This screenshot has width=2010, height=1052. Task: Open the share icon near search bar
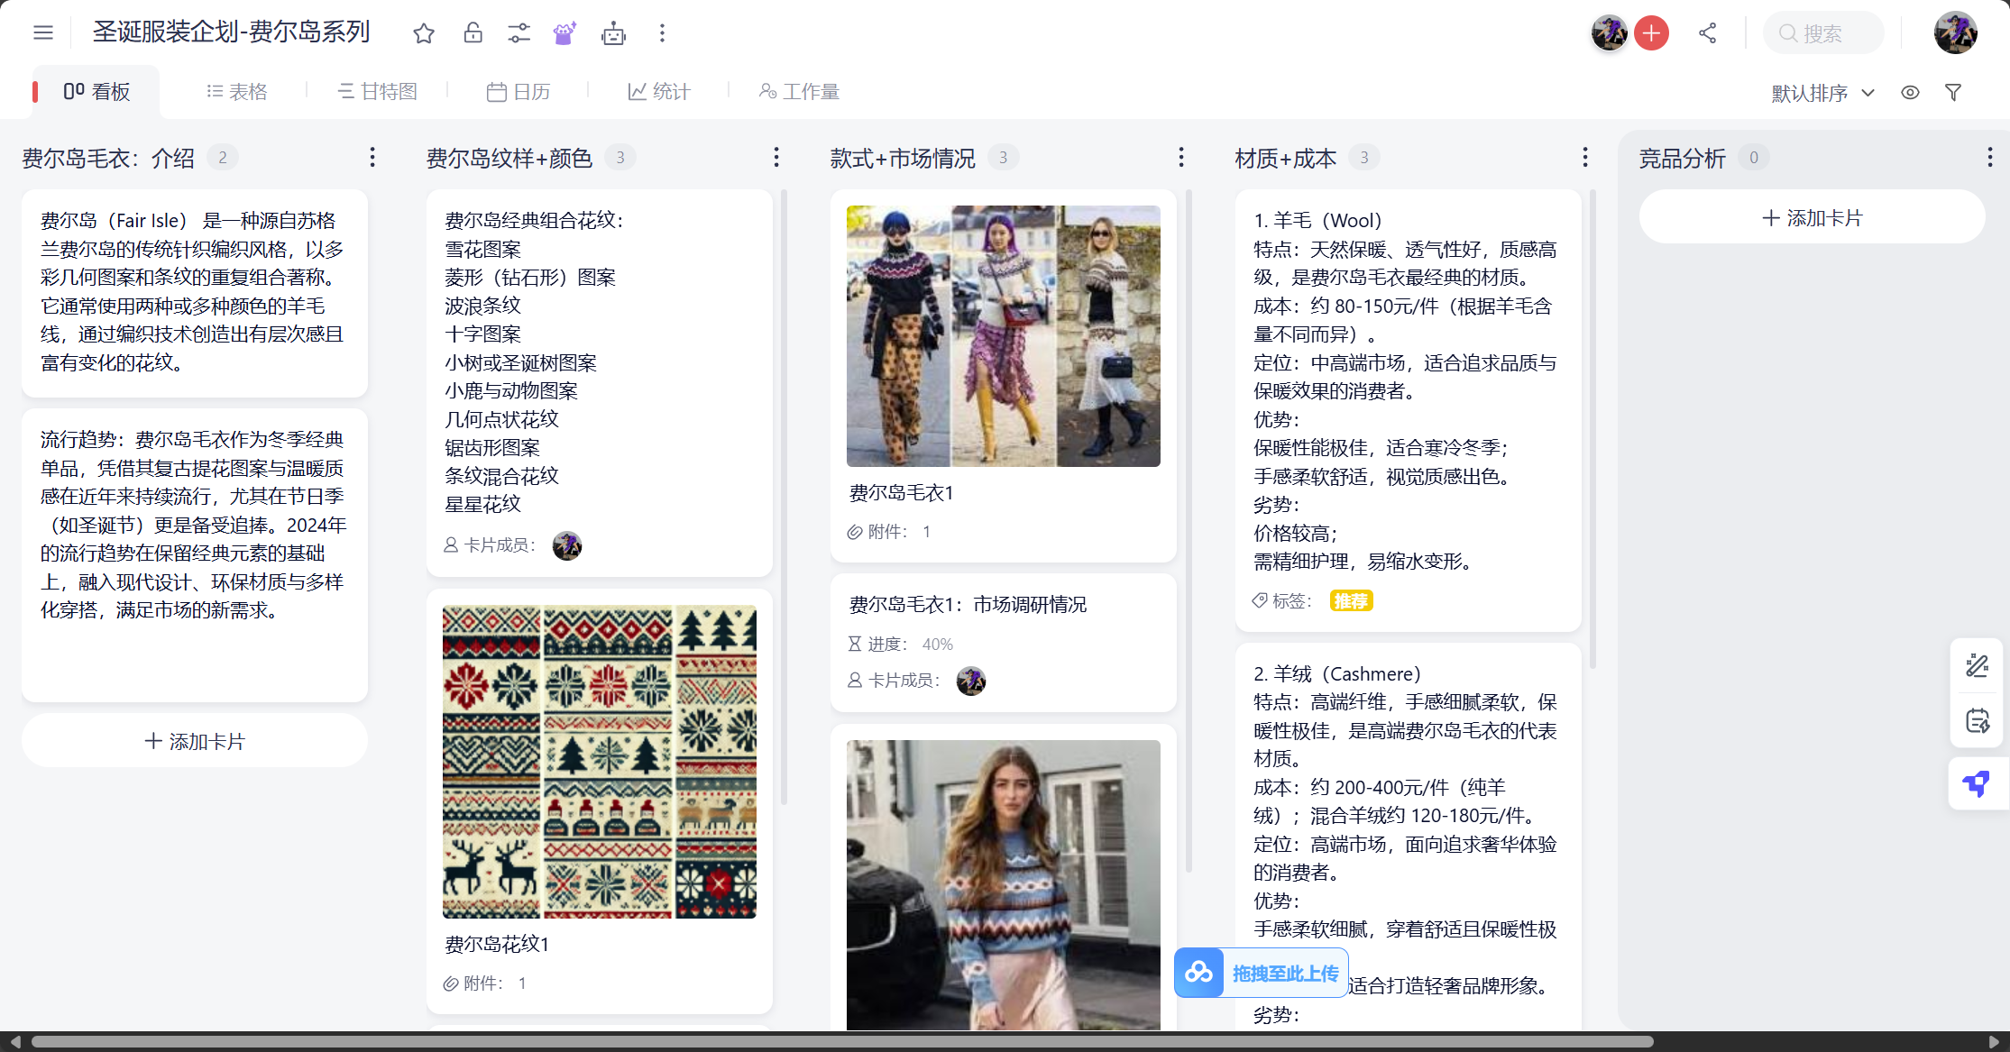coord(1707,32)
